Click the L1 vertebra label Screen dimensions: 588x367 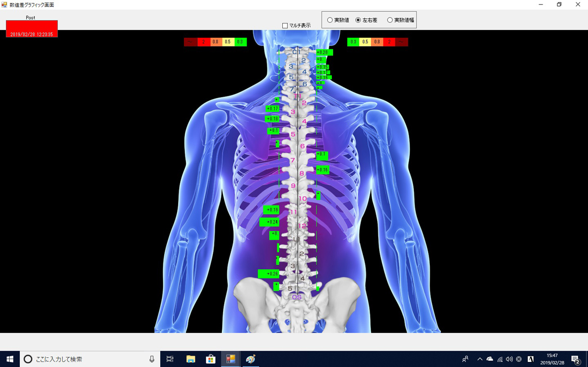pyautogui.click(x=297, y=239)
